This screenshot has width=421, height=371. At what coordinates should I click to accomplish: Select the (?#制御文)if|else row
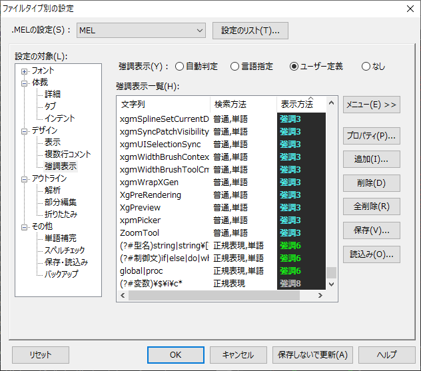[x=222, y=258]
